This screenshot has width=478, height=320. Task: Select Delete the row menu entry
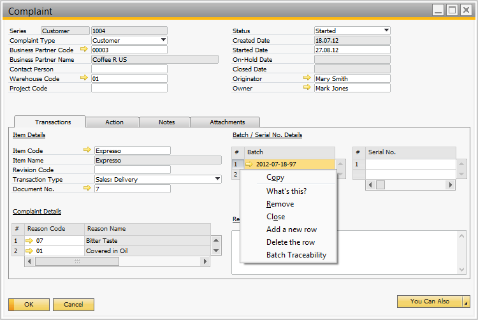(290, 242)
